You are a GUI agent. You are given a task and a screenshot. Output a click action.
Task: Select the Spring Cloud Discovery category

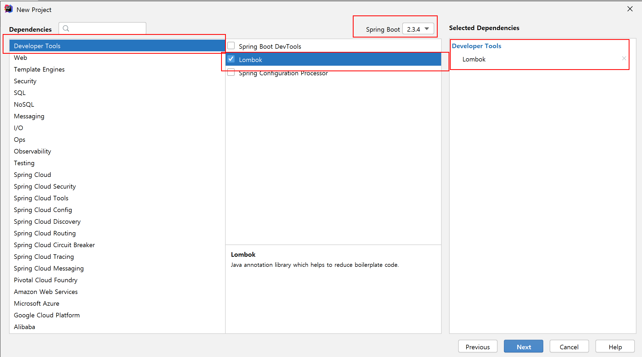[117, 221]
